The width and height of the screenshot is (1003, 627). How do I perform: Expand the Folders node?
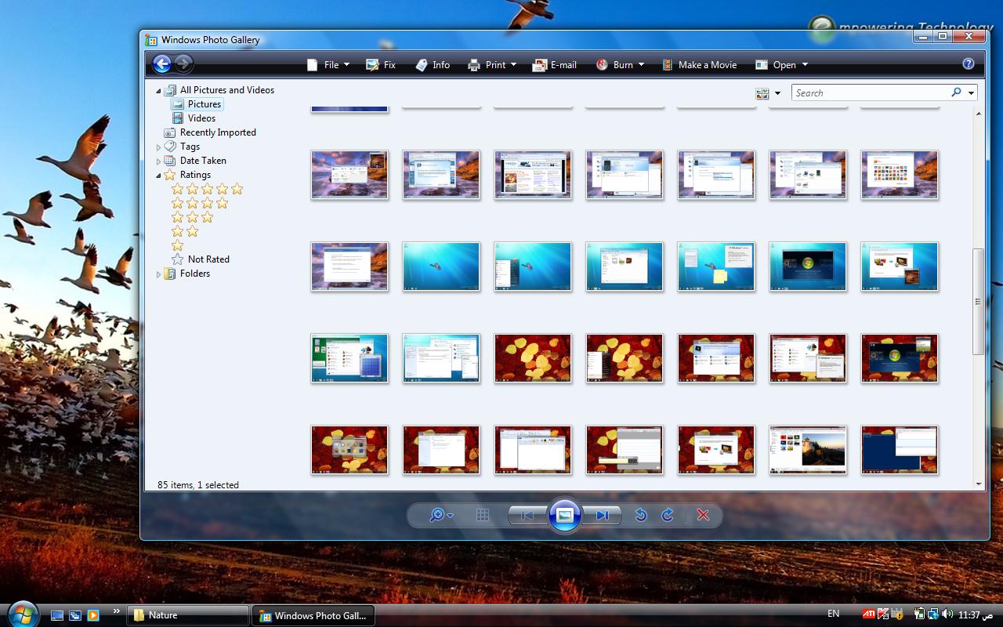pyautogui.click(x=158, y=275)
